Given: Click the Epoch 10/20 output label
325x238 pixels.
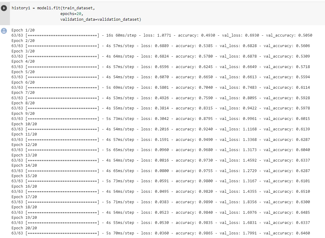Looking at the screenshot, I should click(24, 124).
